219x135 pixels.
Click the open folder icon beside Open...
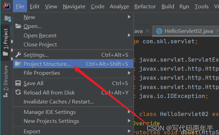point(18,26)
